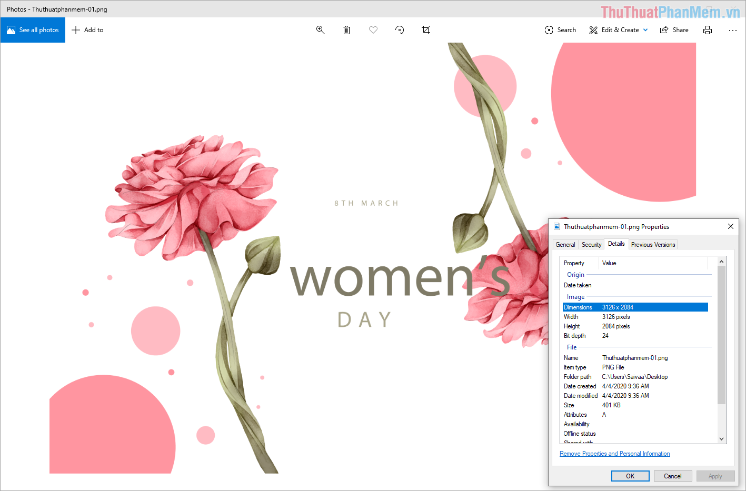Screen dimensions: 746x491
Task: Click the properties list scrollbar down arrow
Action: pos(721,438)
